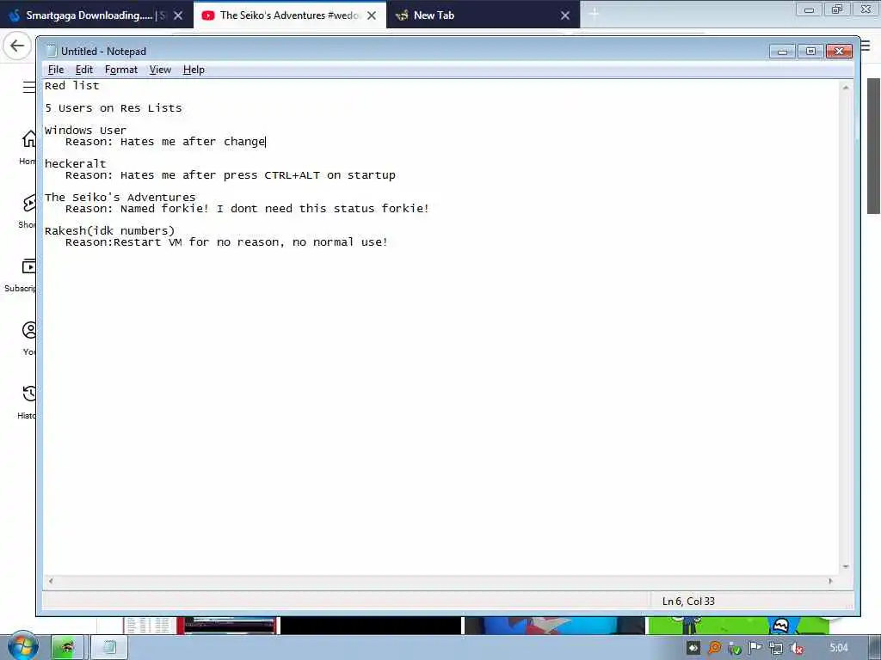
Task: Place cursor on 'Rakesh(idk numbers)' line
Action: coord(109,231)
